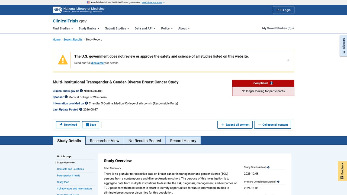
Task: Click the info icon beside Information provided by
Action: pyautogui.click(x=86, y=103)
